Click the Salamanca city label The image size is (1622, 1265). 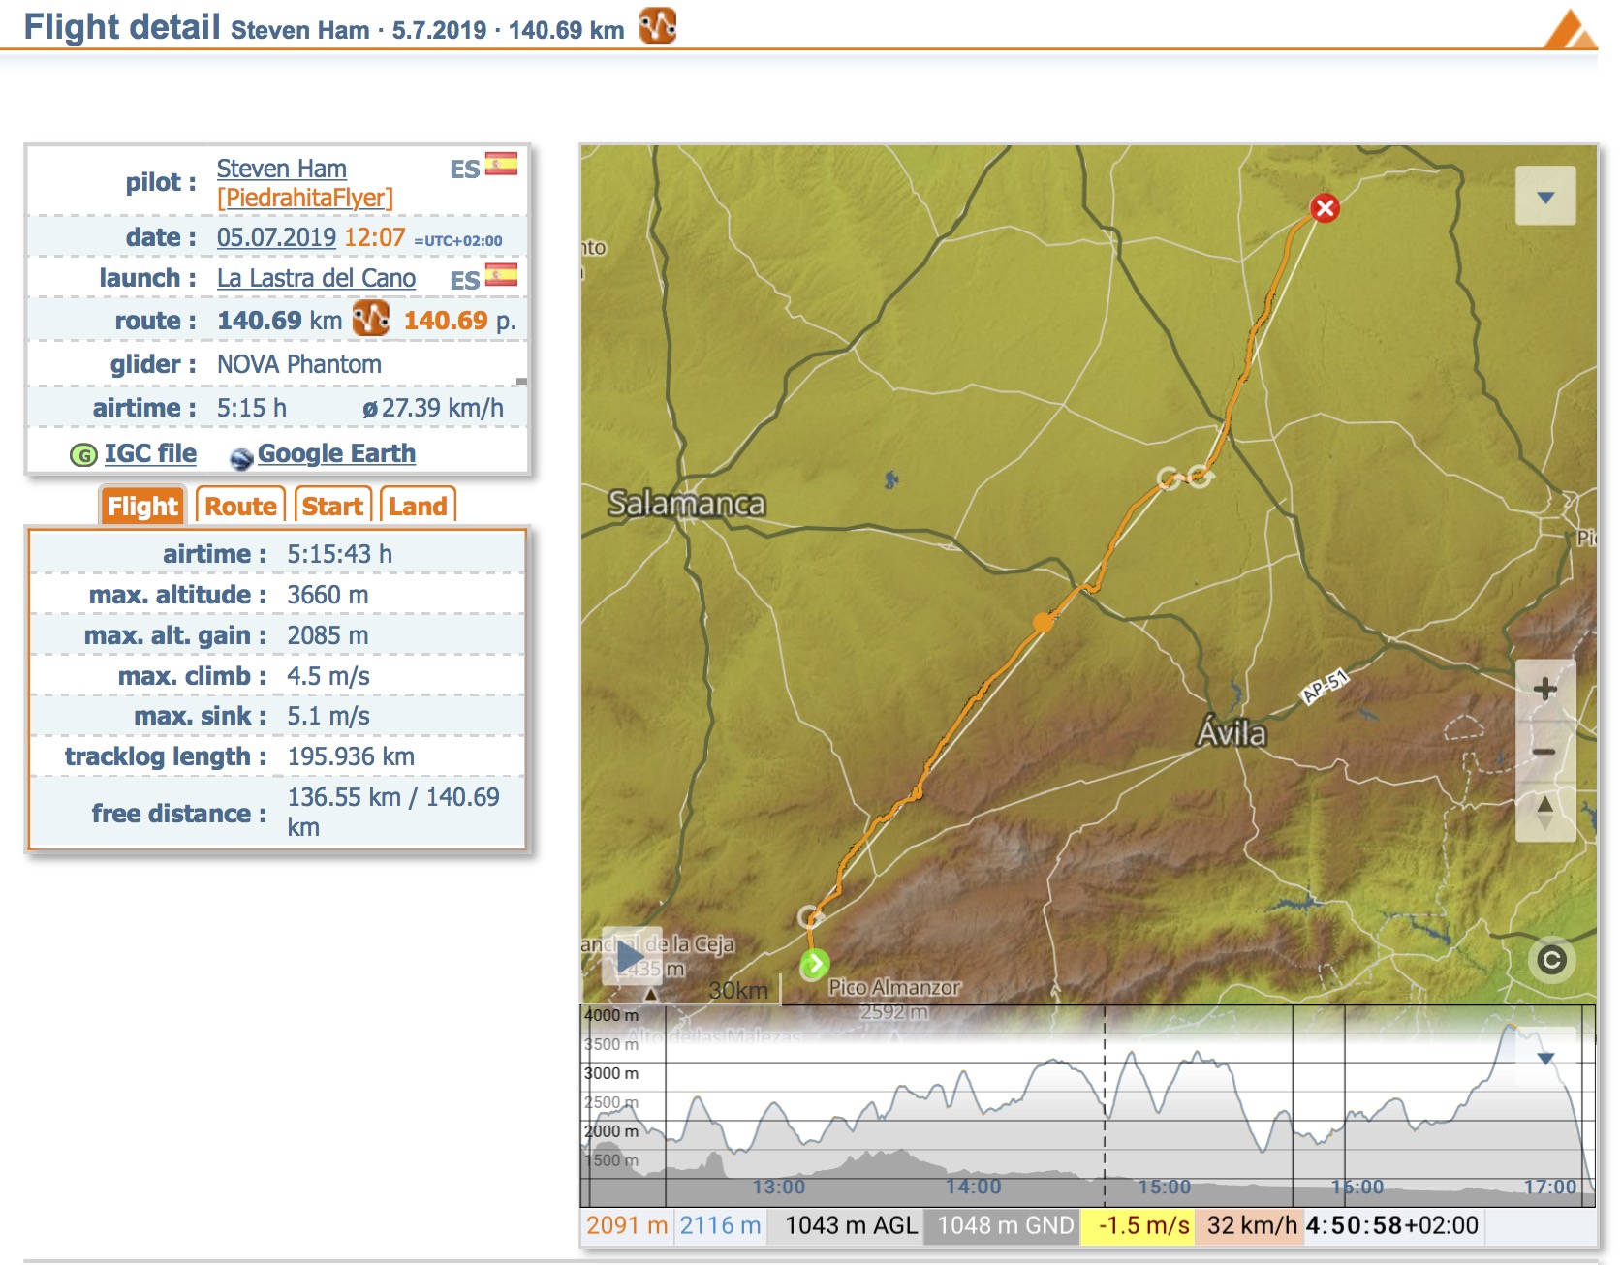coord(686,504)
